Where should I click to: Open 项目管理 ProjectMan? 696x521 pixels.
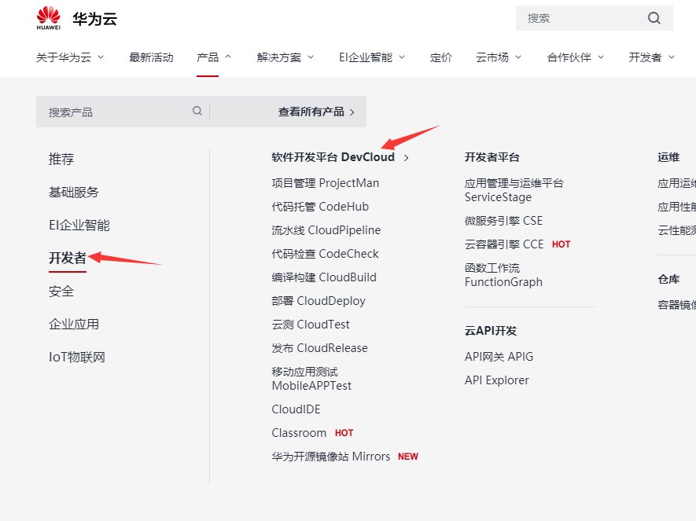pyautogui.click(x=326, y=183)
